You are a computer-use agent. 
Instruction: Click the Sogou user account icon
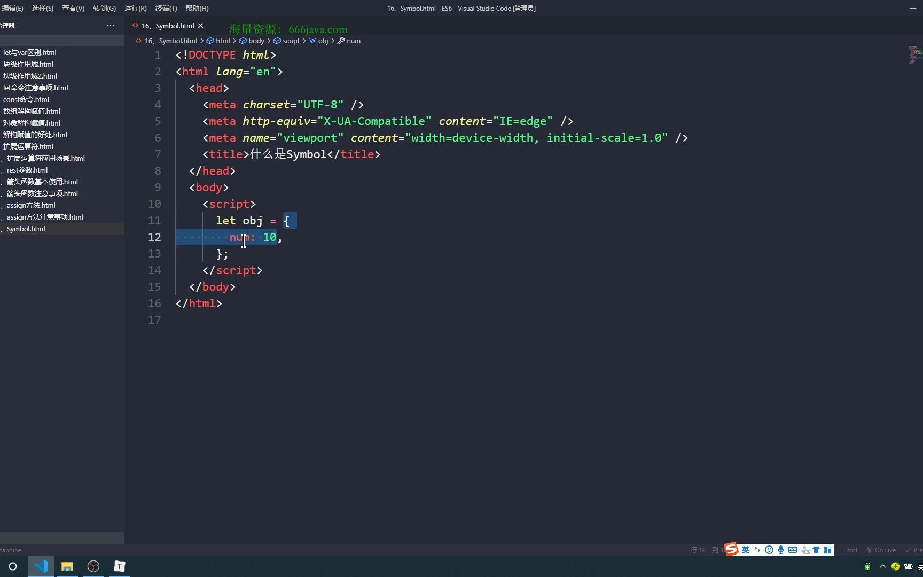point(805,550)
